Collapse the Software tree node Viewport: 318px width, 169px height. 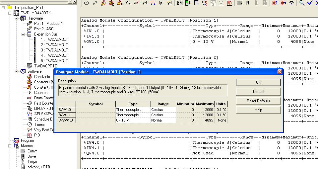pyautogui.click(x=17, y=71)
